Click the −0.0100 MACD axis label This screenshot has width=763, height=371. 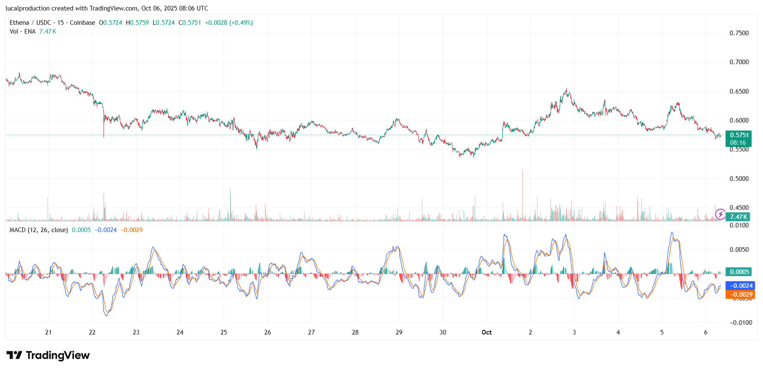pyautogui.click(x=740, y=323)
